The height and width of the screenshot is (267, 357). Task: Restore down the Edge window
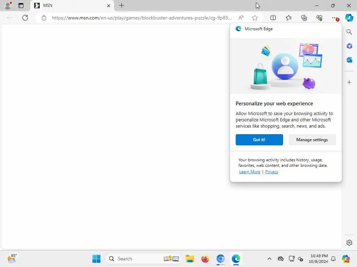[333, 6]
